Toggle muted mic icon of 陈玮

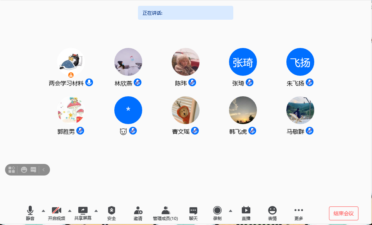click(x=192, y=83)
